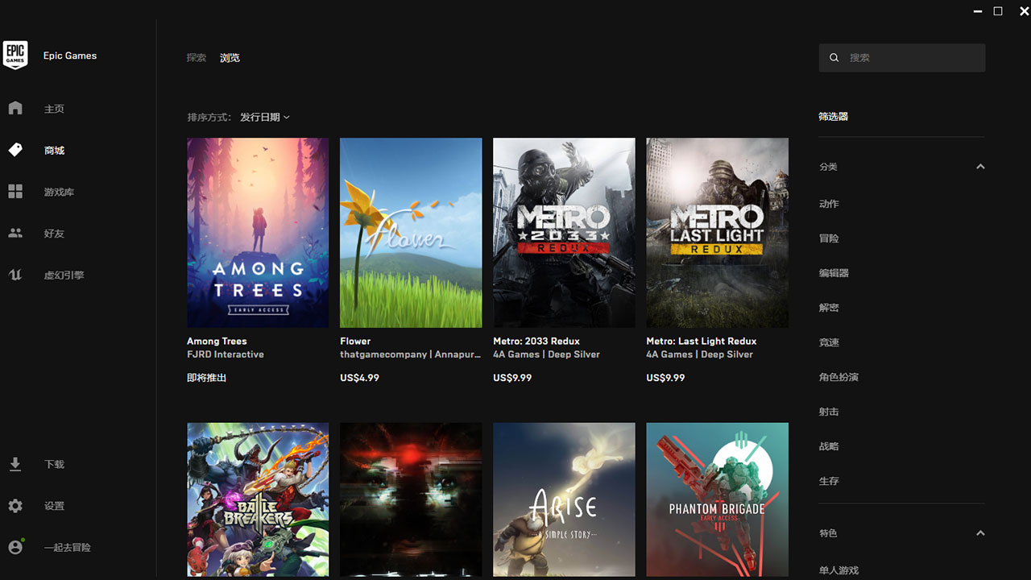Screen dimensions: 1031x580
Task: Filter games by 角色扮演 genre
Action: [838, 377]
